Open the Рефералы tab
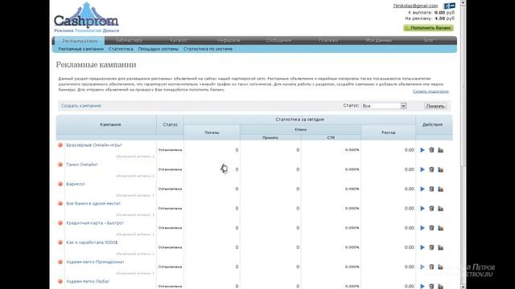The height and width of the screenshot is (289, 515). click(229, 40)
